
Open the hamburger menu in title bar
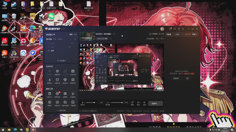[183, 29]
